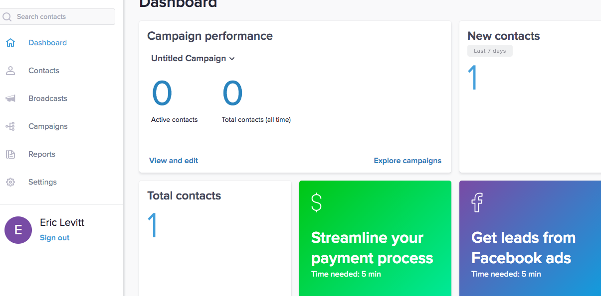601x296 pixels.
Task: Click the Total contacts card count 1
Action: (x=153, y=225)
